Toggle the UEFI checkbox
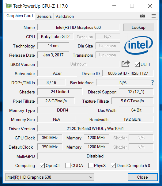Image resolution: width=162 pixels, height=186 pixels. [x=137, y=64]
